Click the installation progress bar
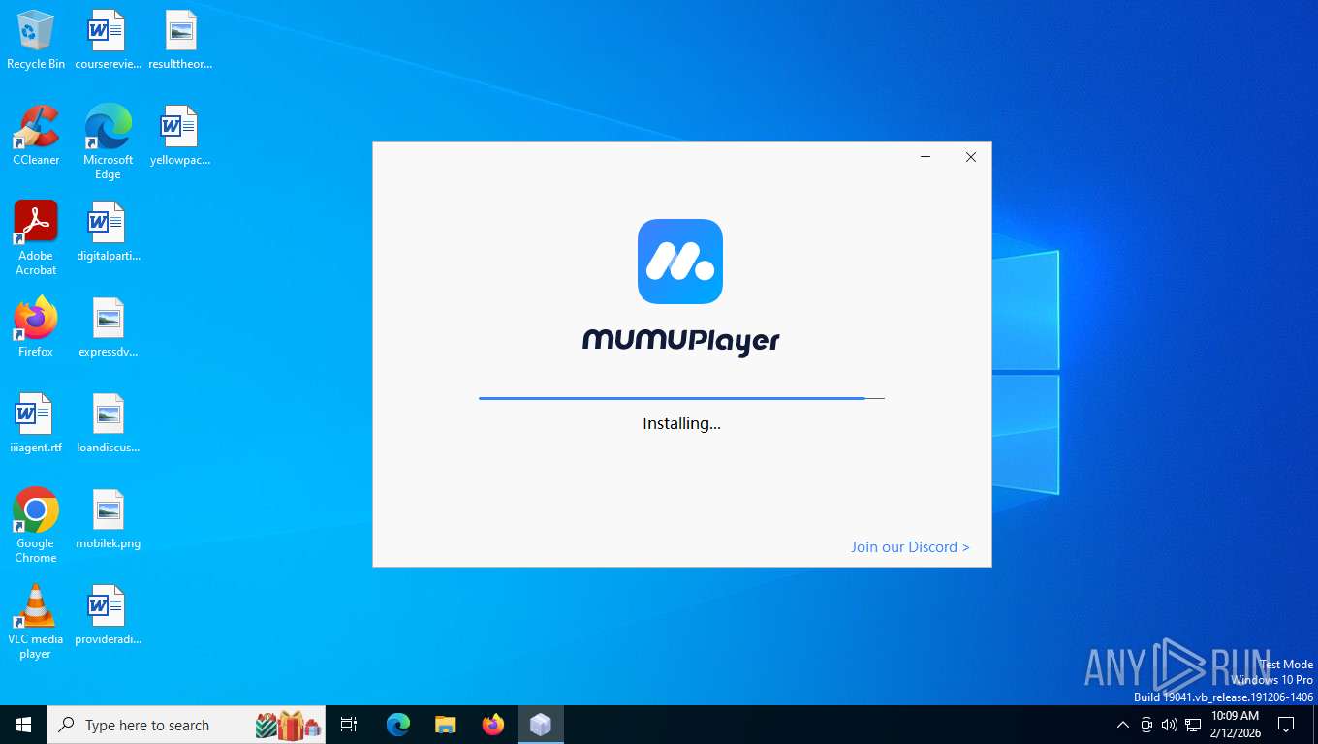Screen dimensions: 1318x744 pos(681,398)
